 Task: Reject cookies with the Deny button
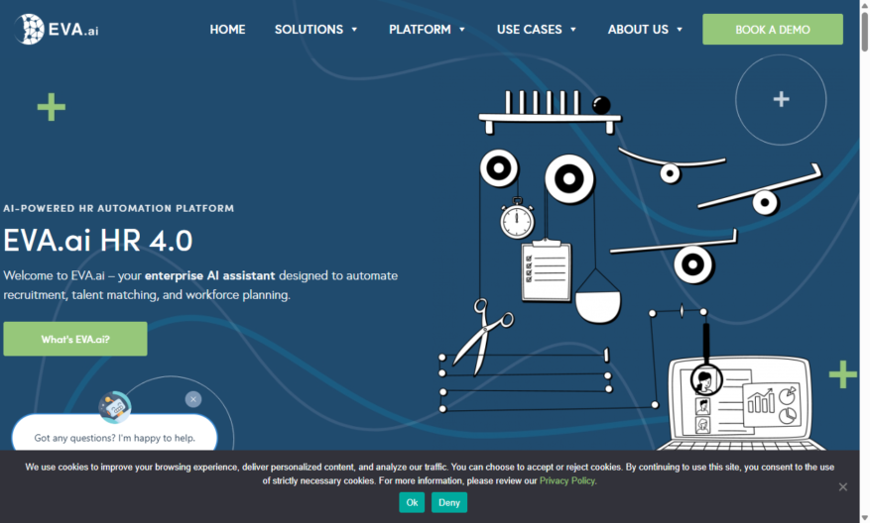449,502
